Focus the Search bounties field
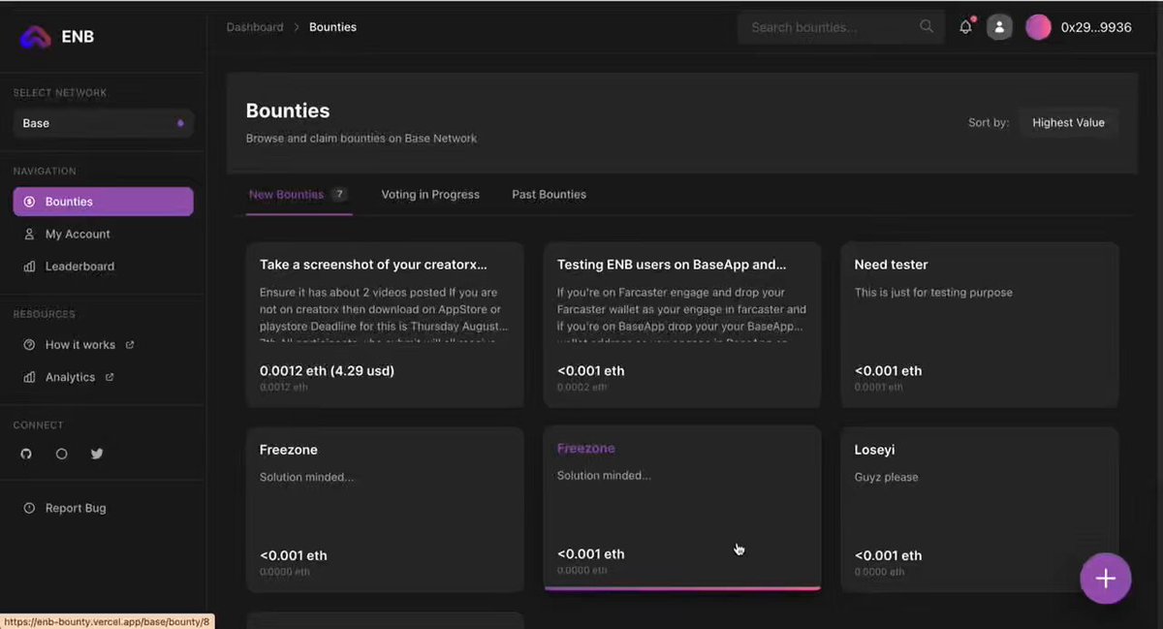1163x629 pixels. coord(840,27)
